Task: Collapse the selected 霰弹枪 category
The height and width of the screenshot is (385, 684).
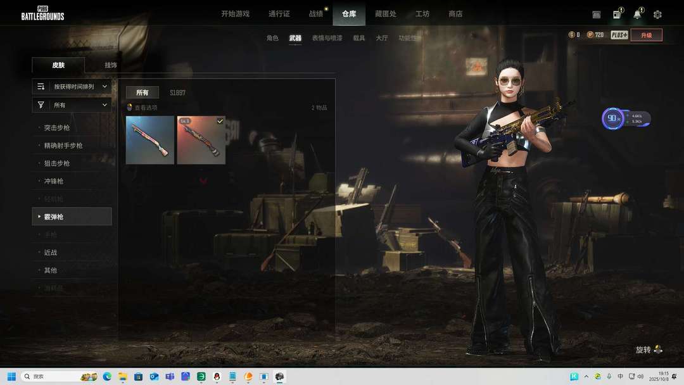Action: point(72,217)
